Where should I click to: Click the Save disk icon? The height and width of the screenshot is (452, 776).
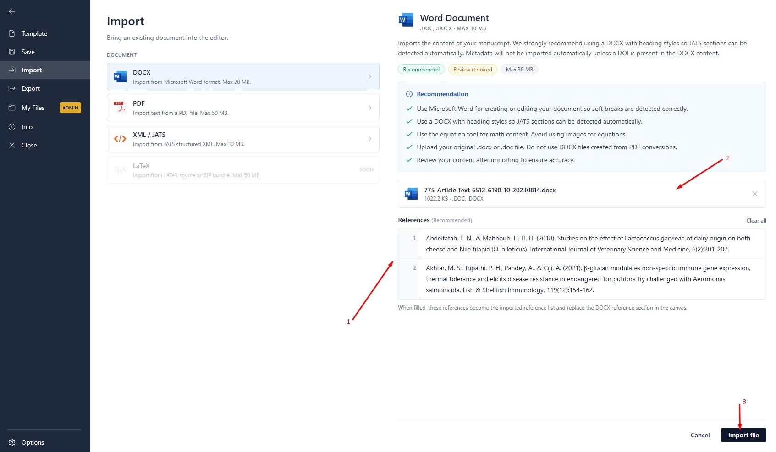(12, 52)
